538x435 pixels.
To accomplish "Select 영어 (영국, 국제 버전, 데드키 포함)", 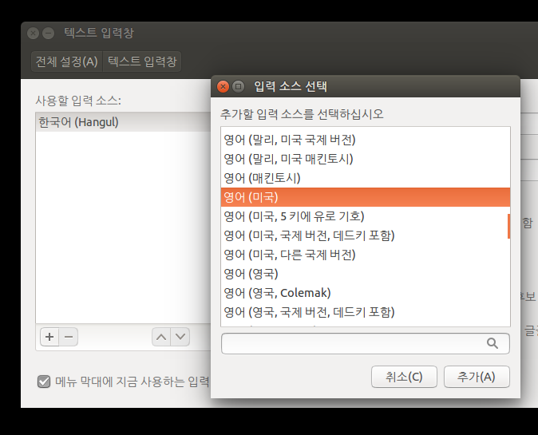I will point(366,312).
